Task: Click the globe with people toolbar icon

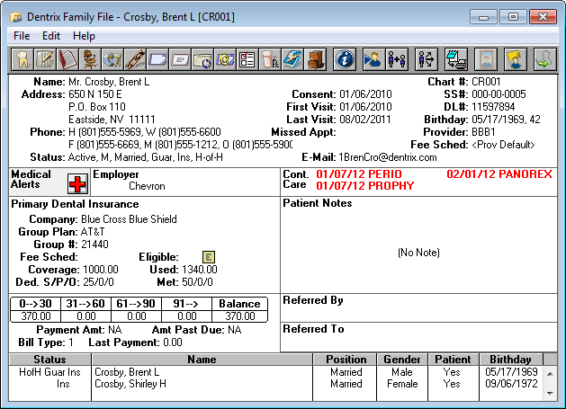Action: tap(112, 59)
